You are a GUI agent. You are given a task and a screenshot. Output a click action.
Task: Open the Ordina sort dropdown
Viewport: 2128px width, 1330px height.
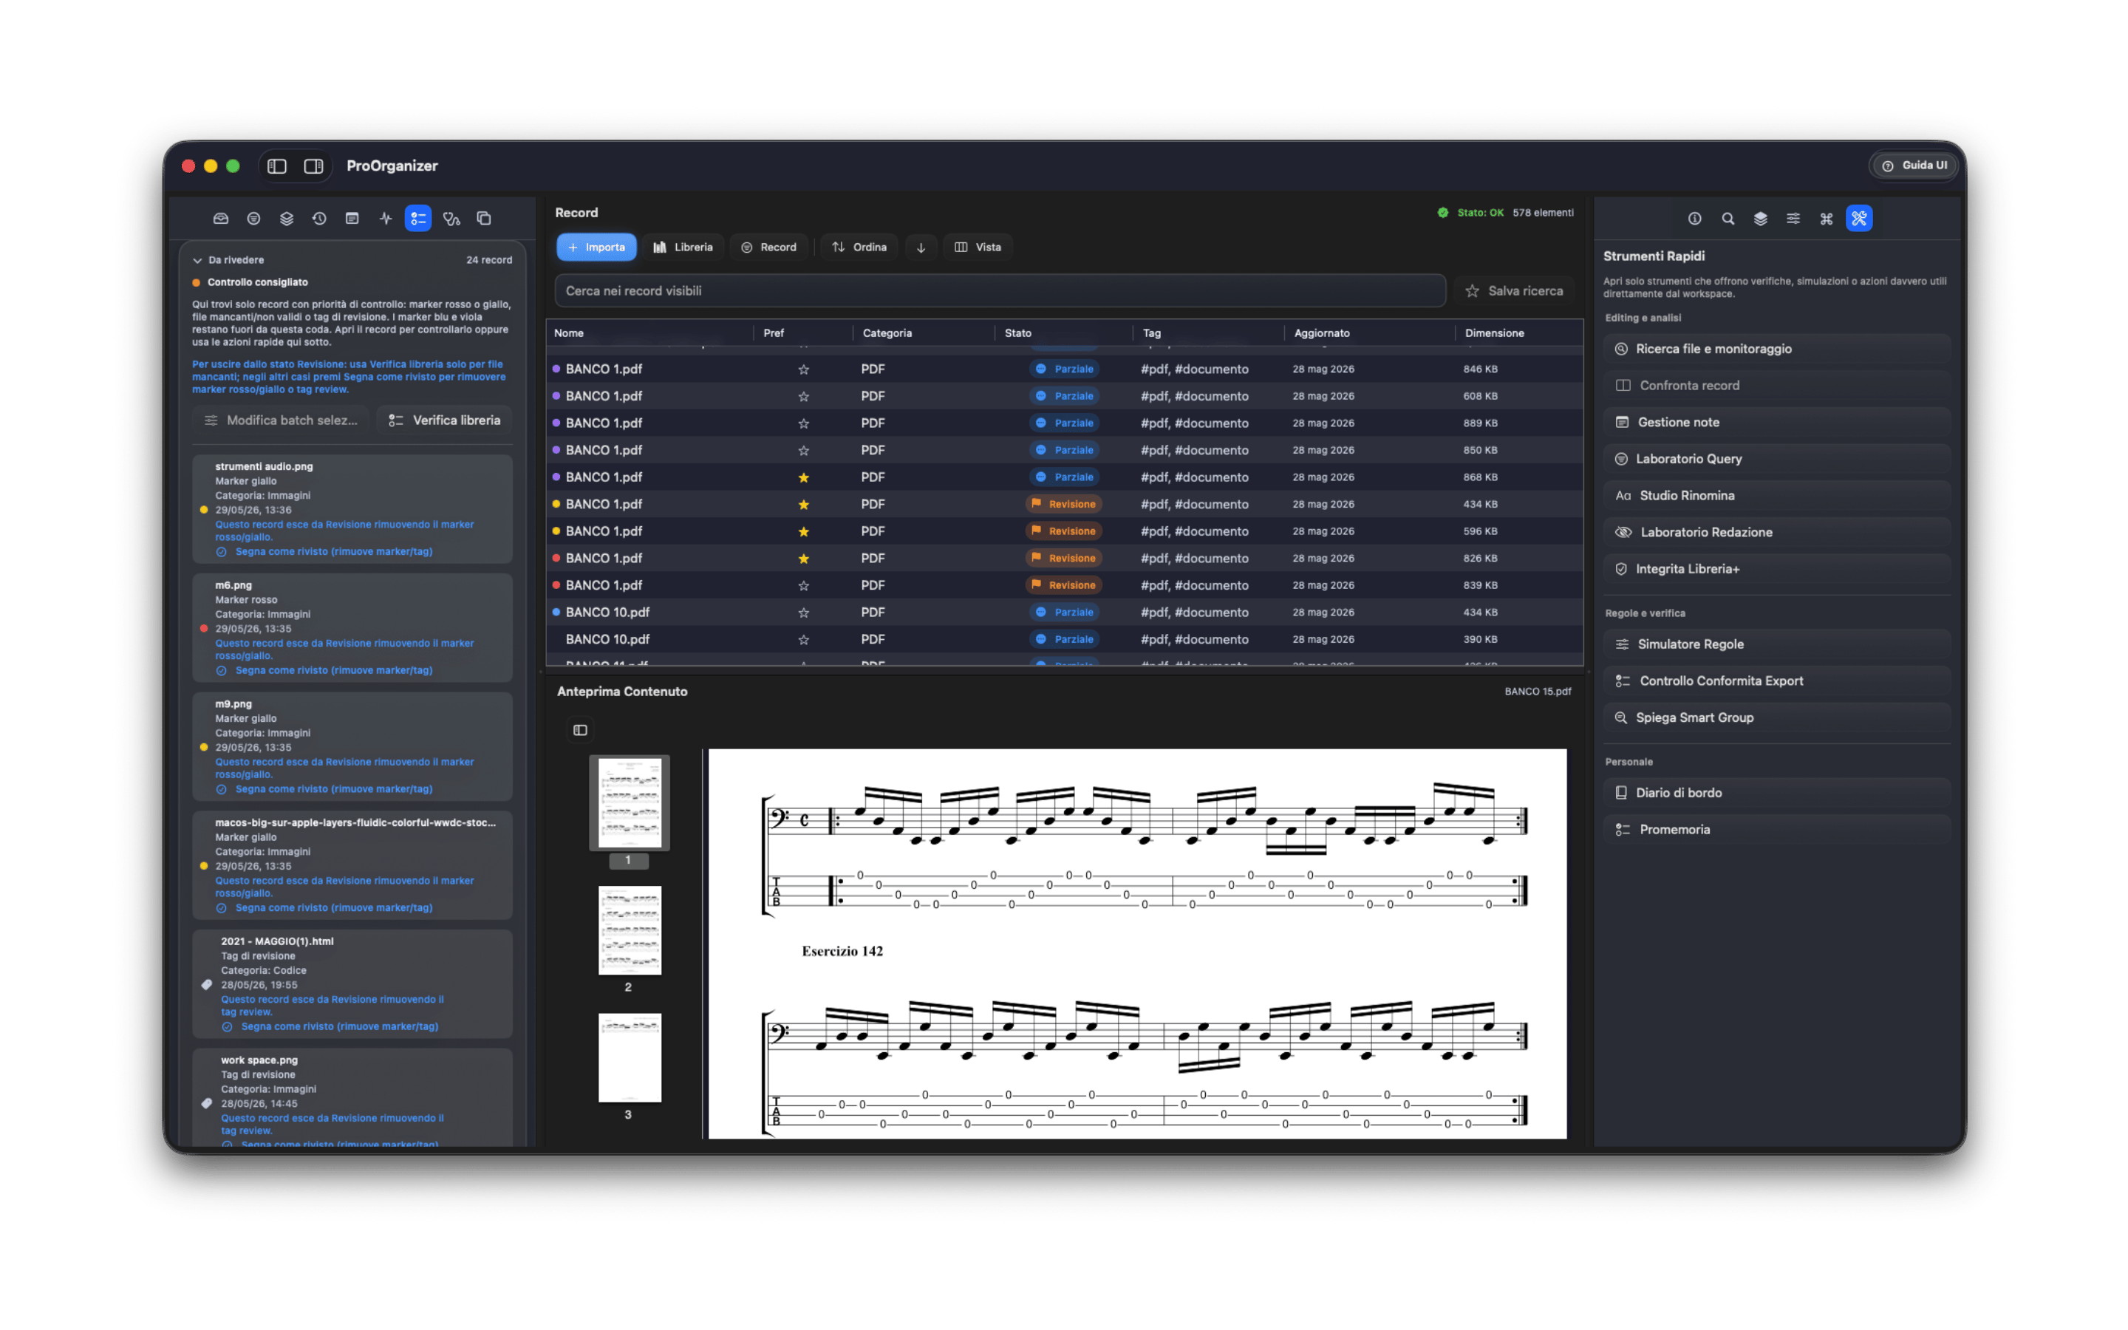point(859,248)
